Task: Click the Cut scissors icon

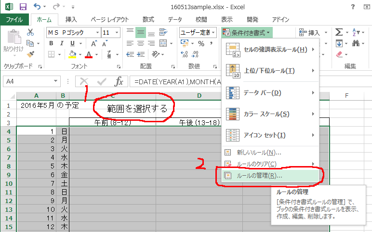Action: 30,33
